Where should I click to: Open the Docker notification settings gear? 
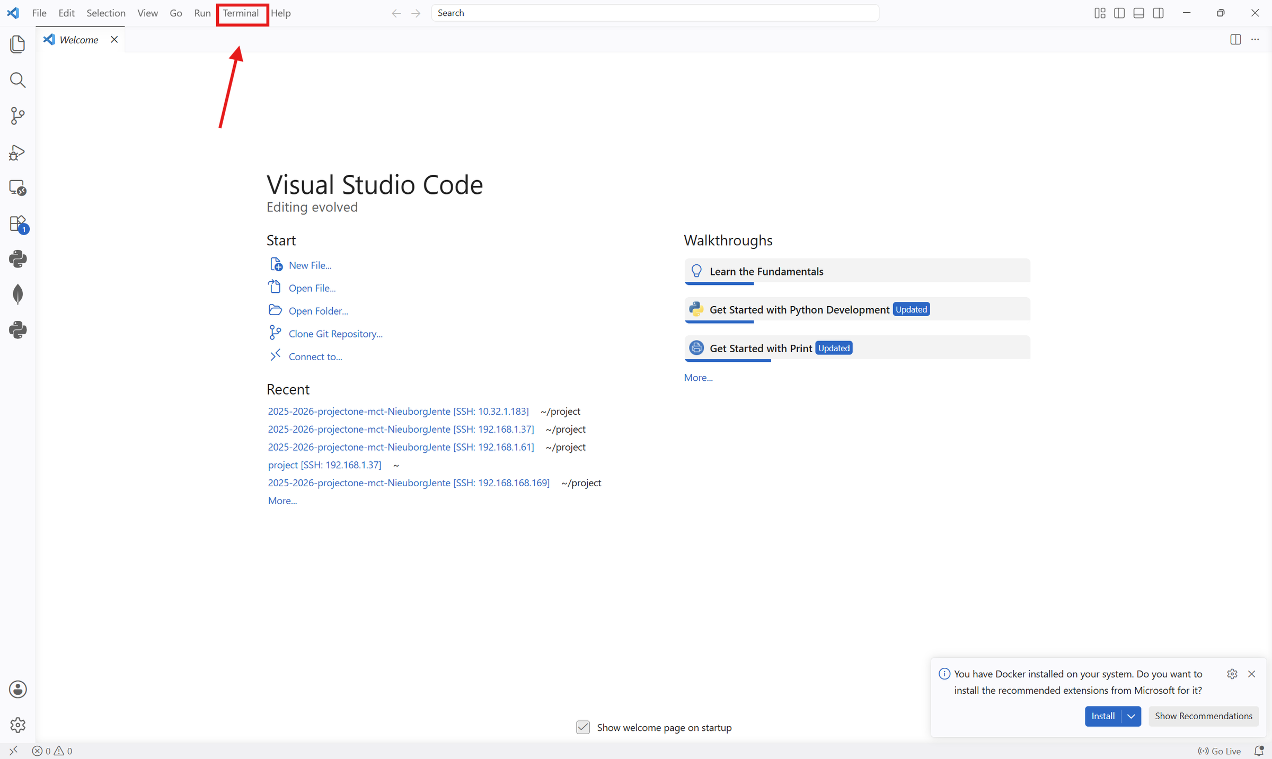pyautogui.click(x=1232, y=674)
